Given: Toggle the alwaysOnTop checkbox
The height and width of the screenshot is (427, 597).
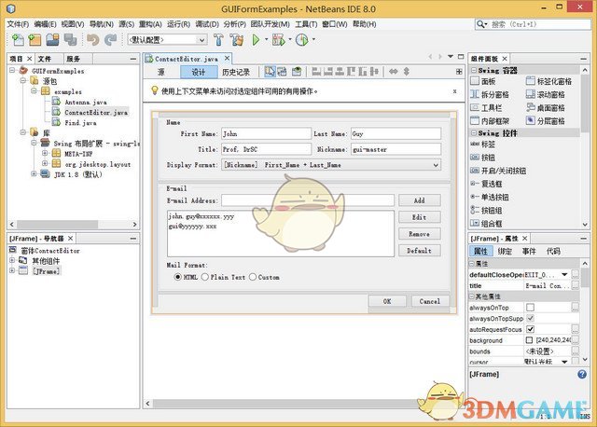Looking at the screenshot, I should 530,307.
